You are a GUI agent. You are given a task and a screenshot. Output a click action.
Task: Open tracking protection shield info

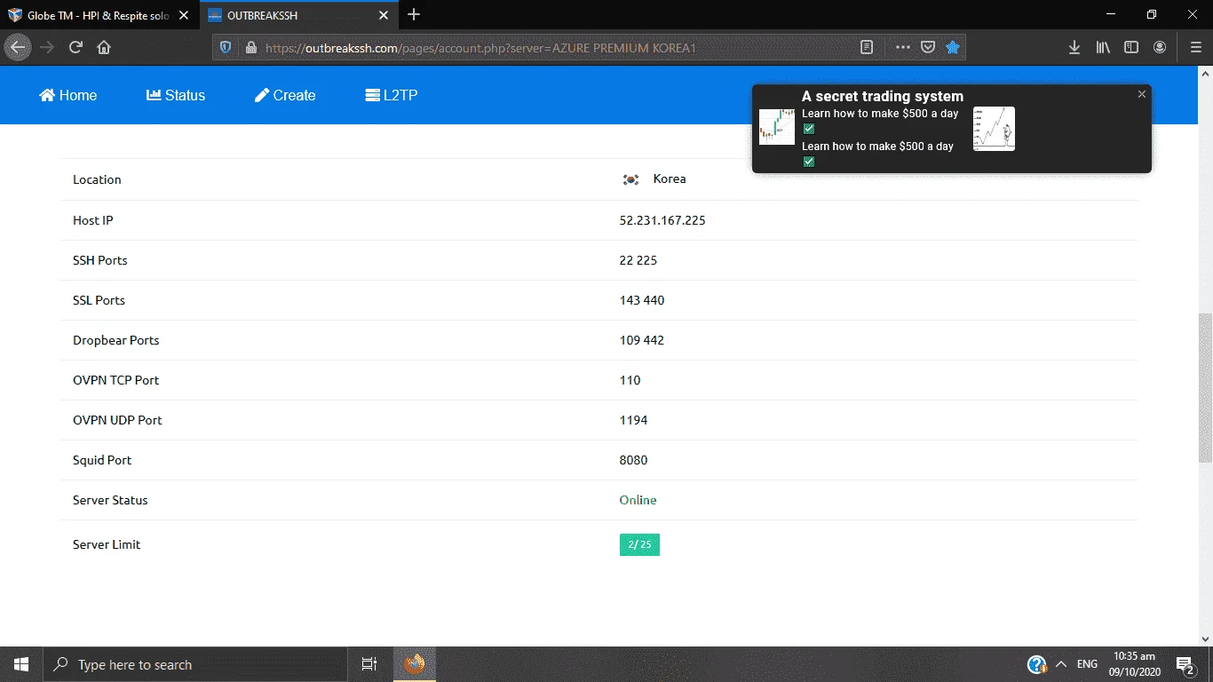point(226,47)
